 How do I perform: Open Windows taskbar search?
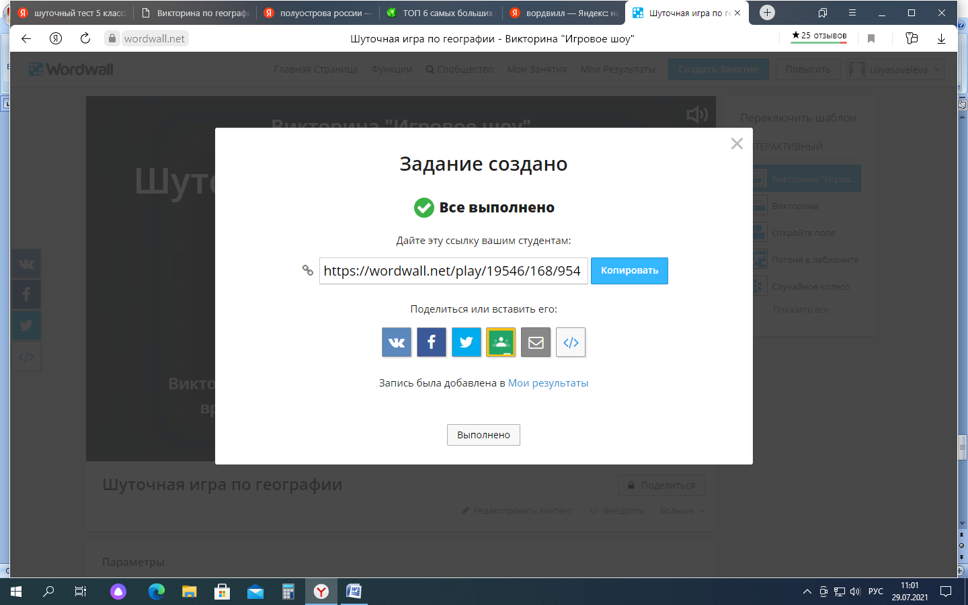pos(48,592)
